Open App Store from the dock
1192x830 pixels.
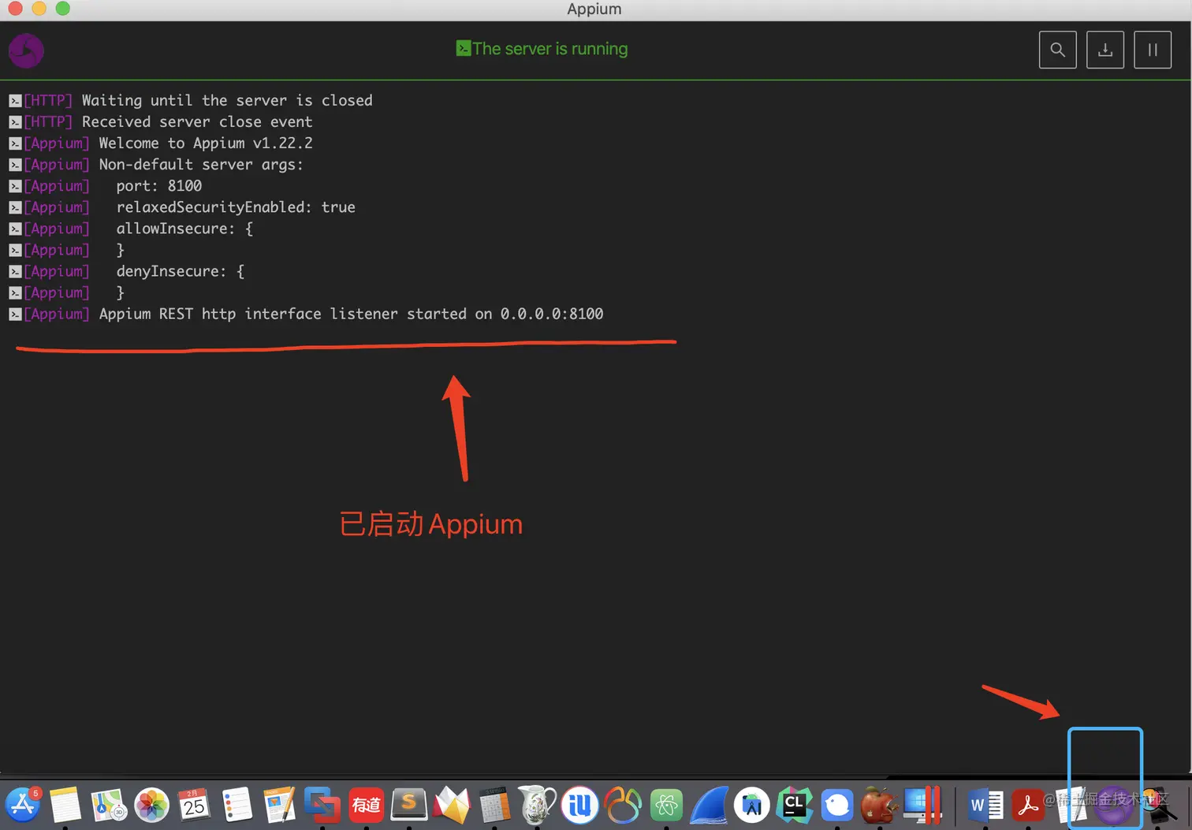(x=23, y=805)
